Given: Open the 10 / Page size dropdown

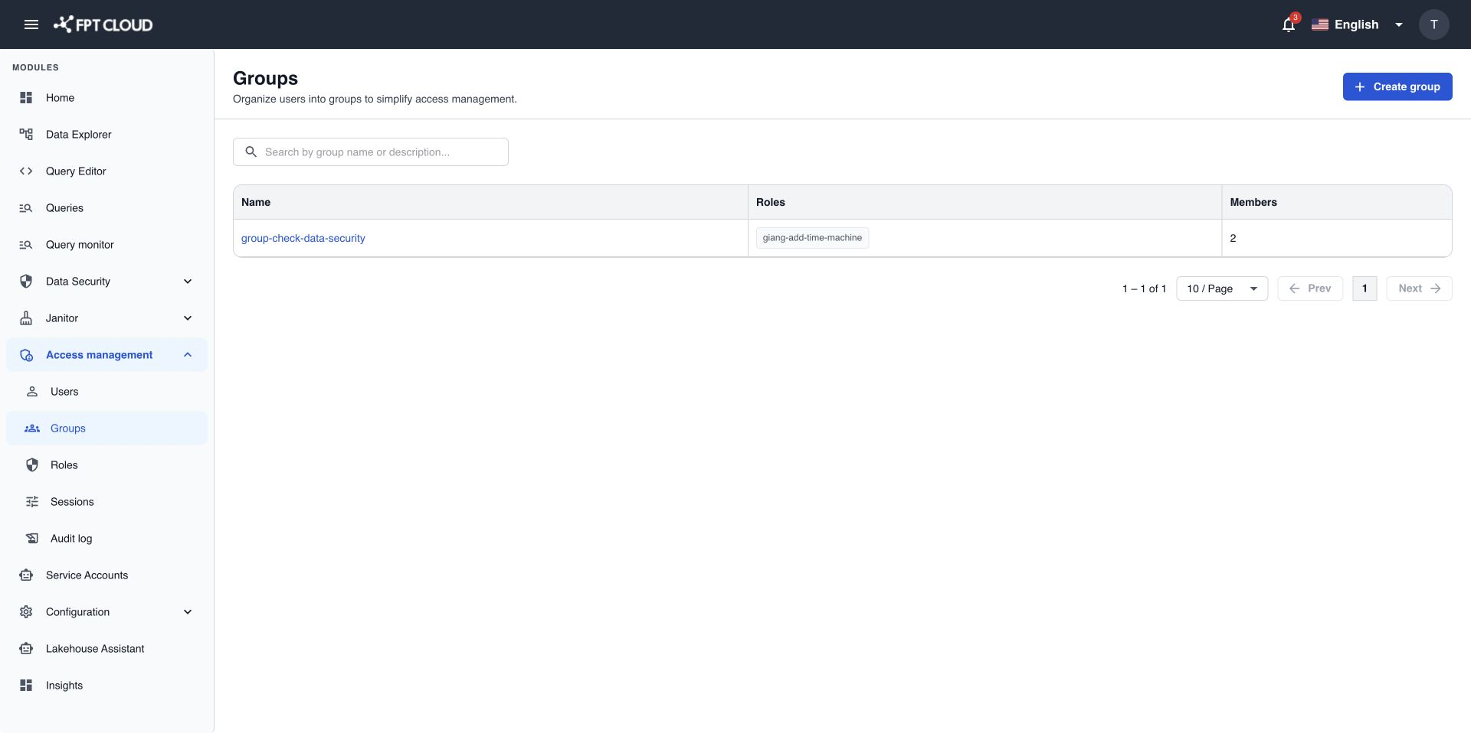Looking at the screenshot, I should click(x=1222, y=288).
